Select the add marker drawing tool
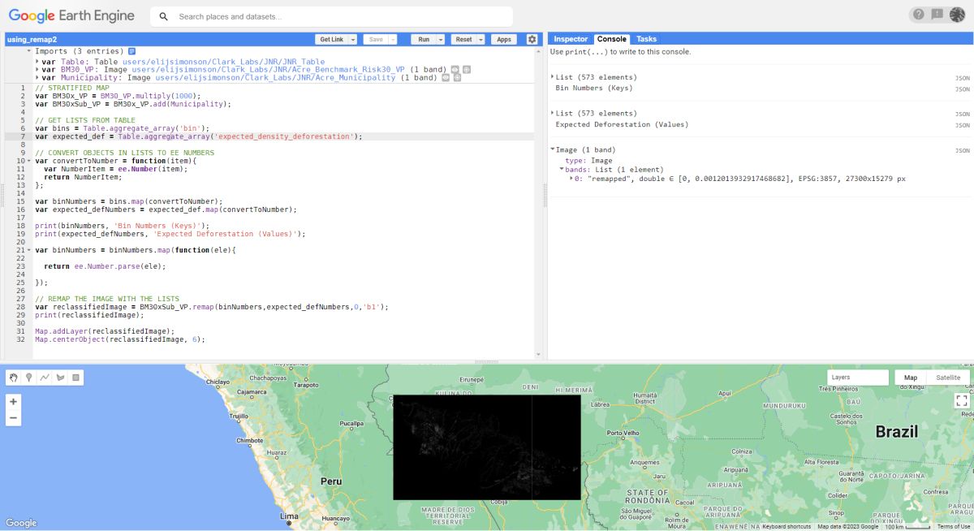 click(29, 378)
